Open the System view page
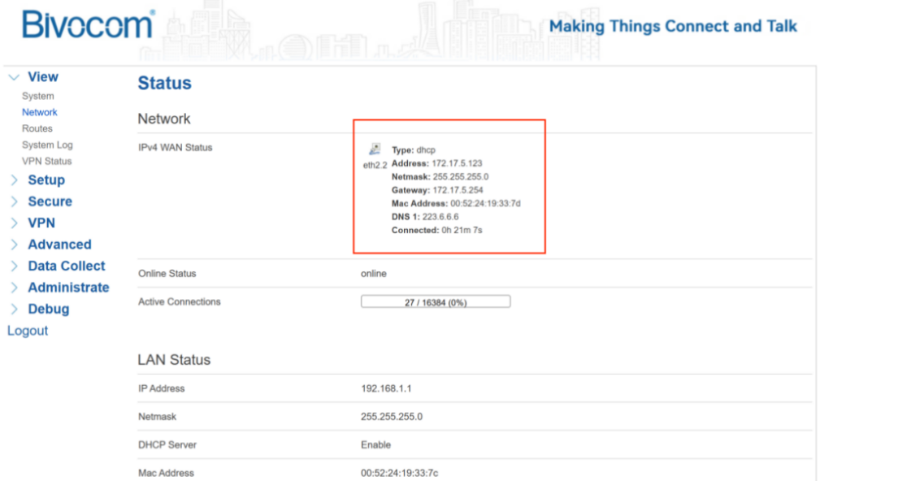The width and height of the screenshot is (907, 481). point(38,96)
